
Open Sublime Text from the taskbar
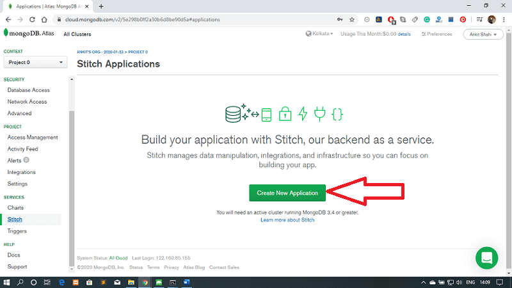[x=103, y=282]
